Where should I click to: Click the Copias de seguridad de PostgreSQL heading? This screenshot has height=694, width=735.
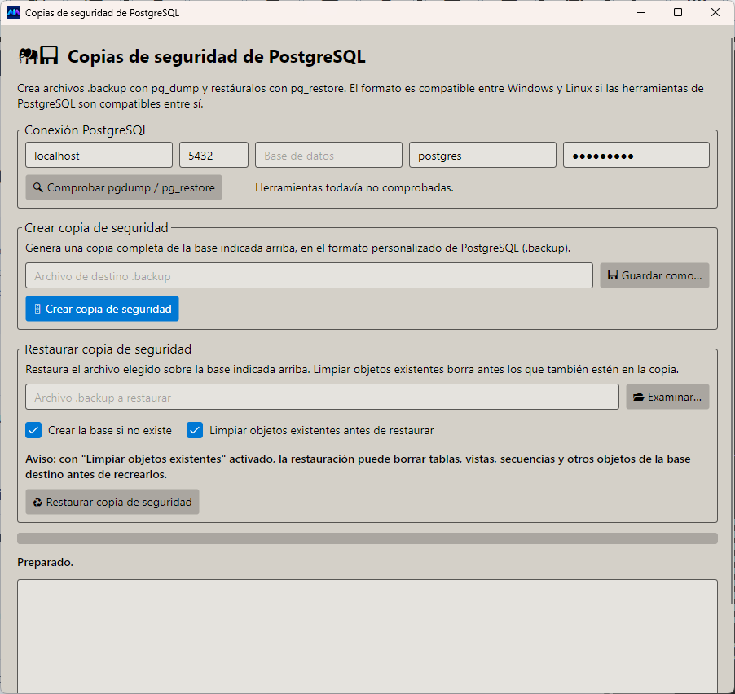217,56
